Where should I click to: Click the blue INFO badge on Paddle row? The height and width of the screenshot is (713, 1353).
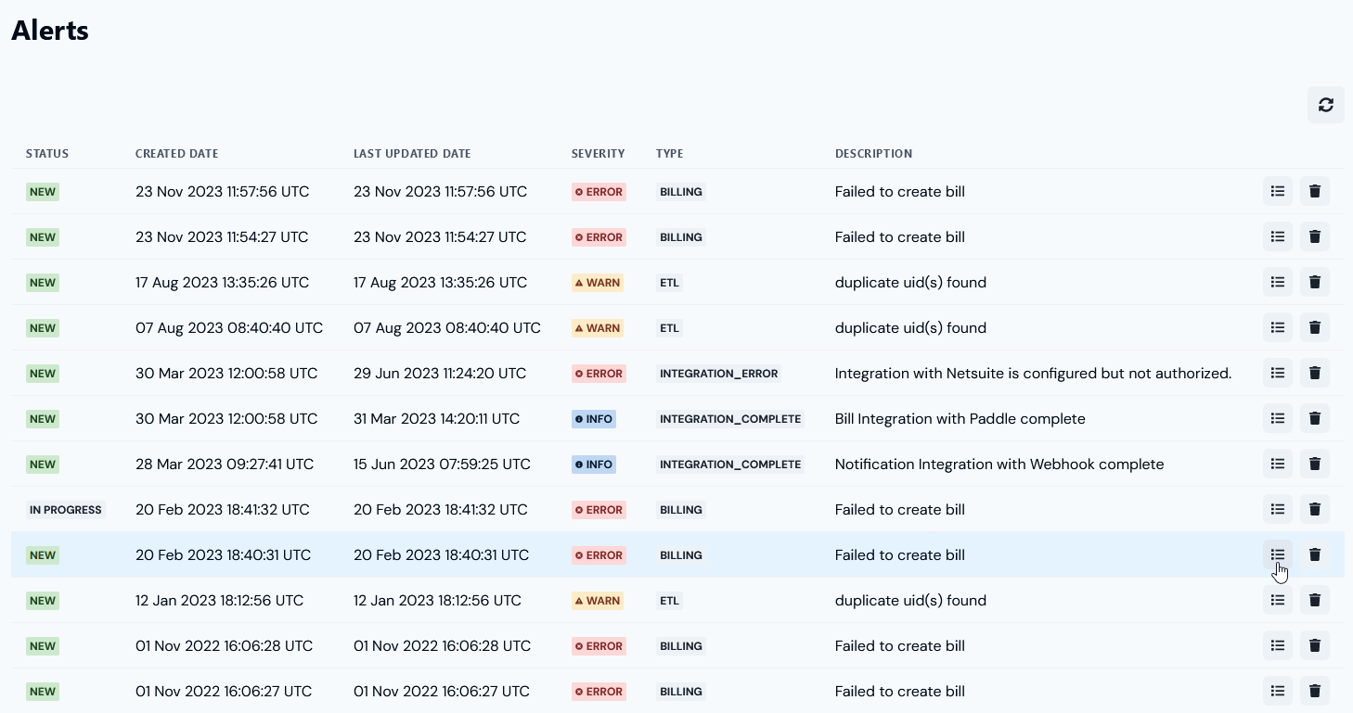pos(594,419)
